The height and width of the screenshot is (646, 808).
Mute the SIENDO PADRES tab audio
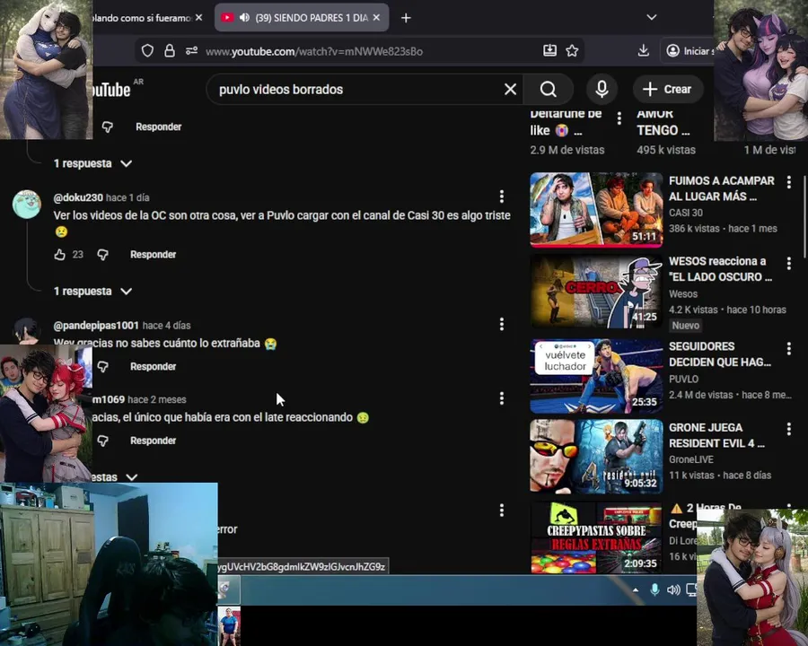[245, 18]
